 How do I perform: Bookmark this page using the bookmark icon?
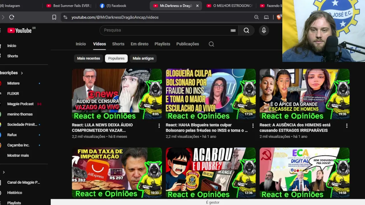pyautogui.click(x=54, y=17)
